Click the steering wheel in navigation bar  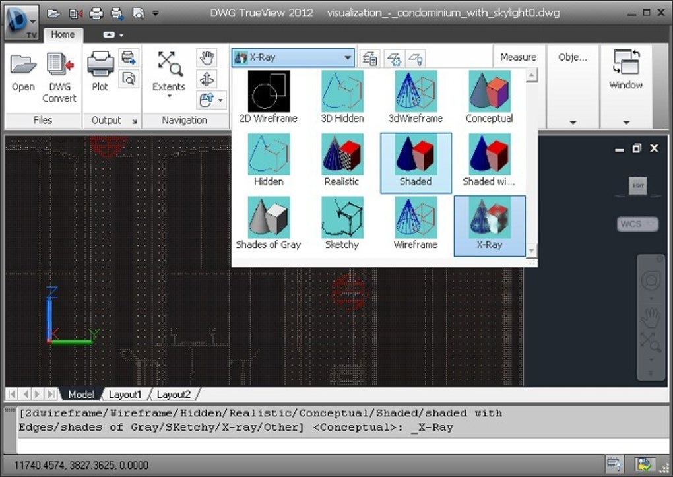[x=651, y=281]
